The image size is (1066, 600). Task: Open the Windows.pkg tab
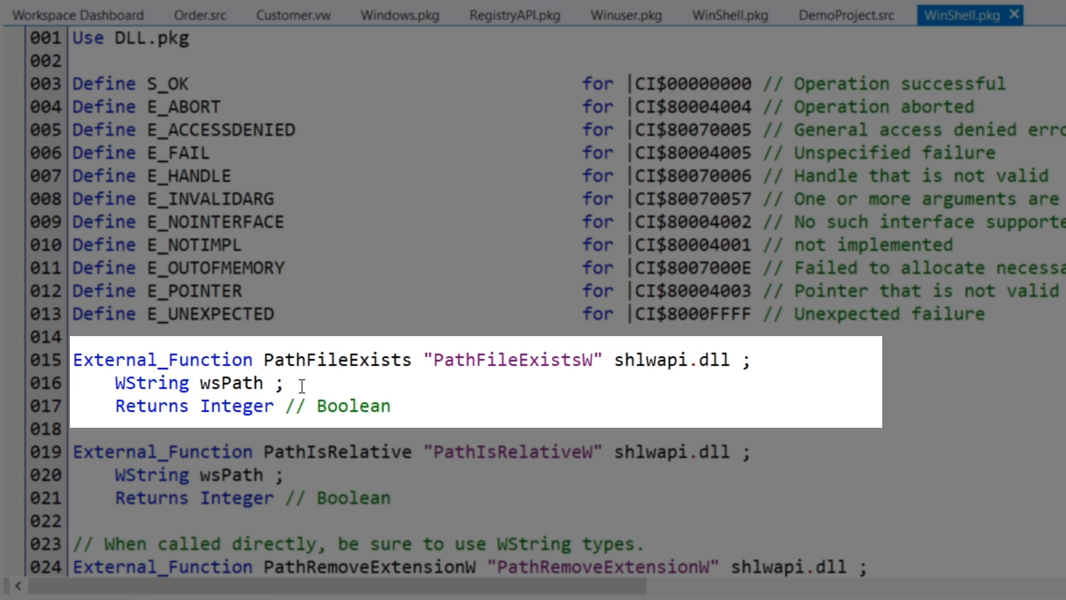(x=400, y=16)
